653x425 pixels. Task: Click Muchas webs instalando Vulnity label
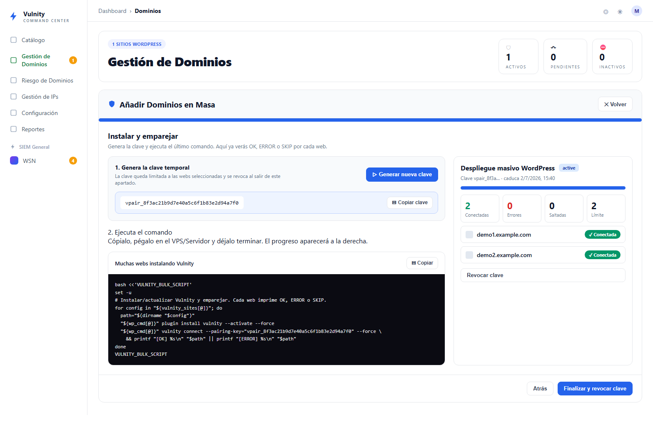(x=154, y=263)
